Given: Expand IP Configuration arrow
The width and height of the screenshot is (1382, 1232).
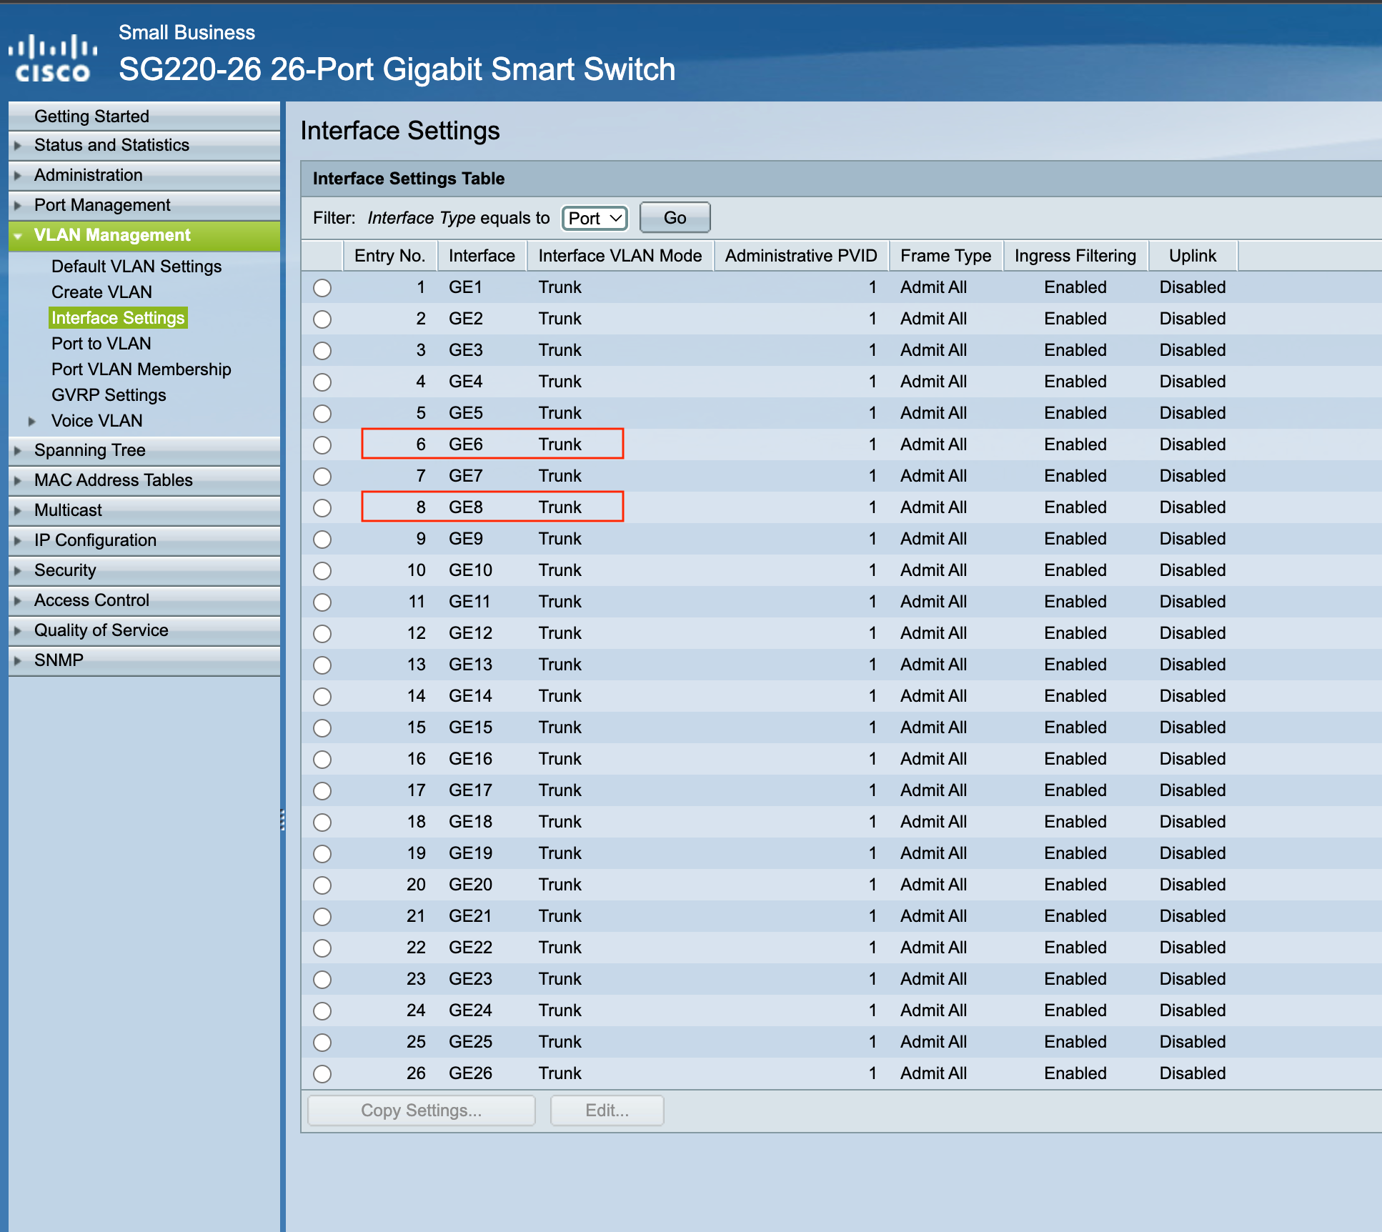Looking at the screenshot, I should click(x=18, y=541).
